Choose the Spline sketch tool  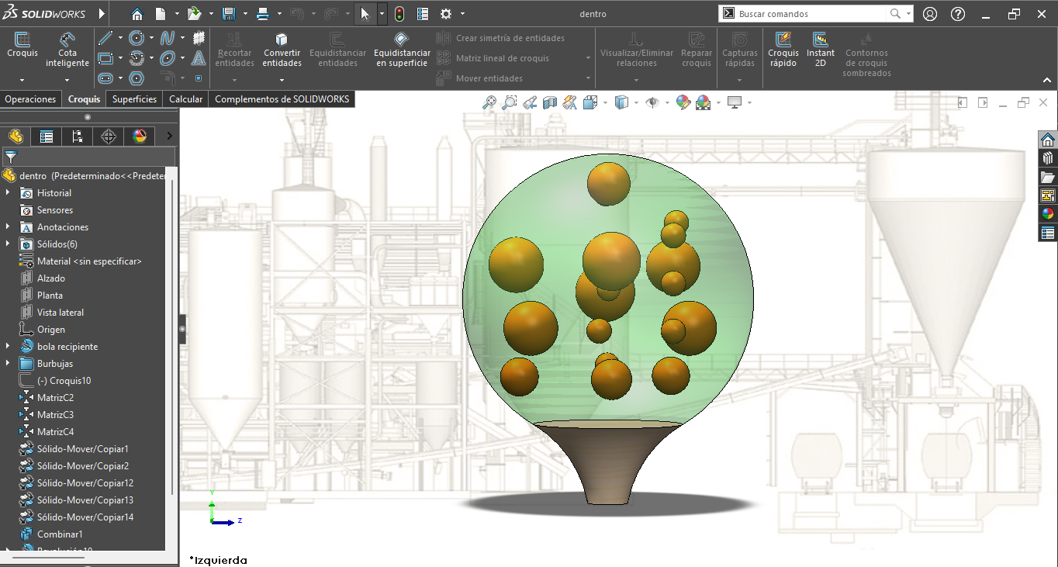pyautogui.click(x=168, y=38)
